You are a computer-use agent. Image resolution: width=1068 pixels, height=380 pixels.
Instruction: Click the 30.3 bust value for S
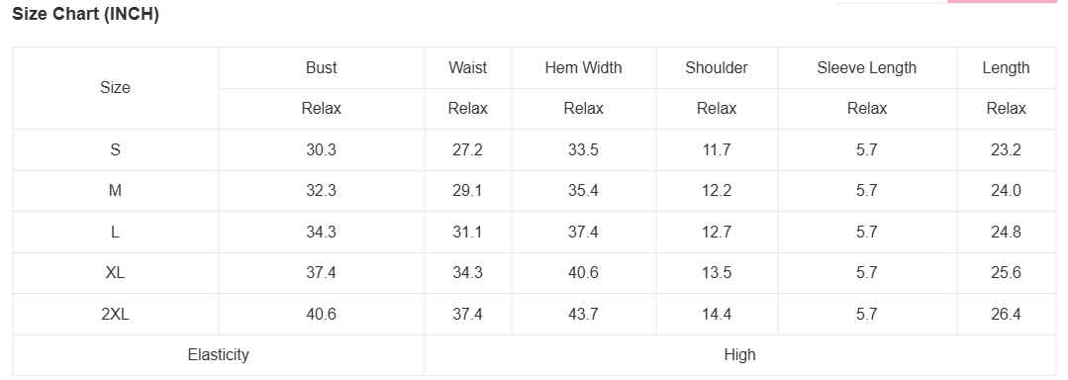pyautogui.click(x=322, y=149)
